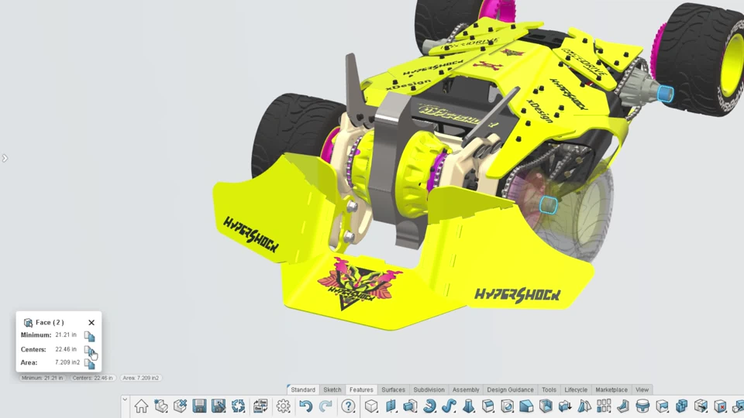744x418 pixels.
Task: Click the Hypershock logo decal on front plate
Action: 359,284
